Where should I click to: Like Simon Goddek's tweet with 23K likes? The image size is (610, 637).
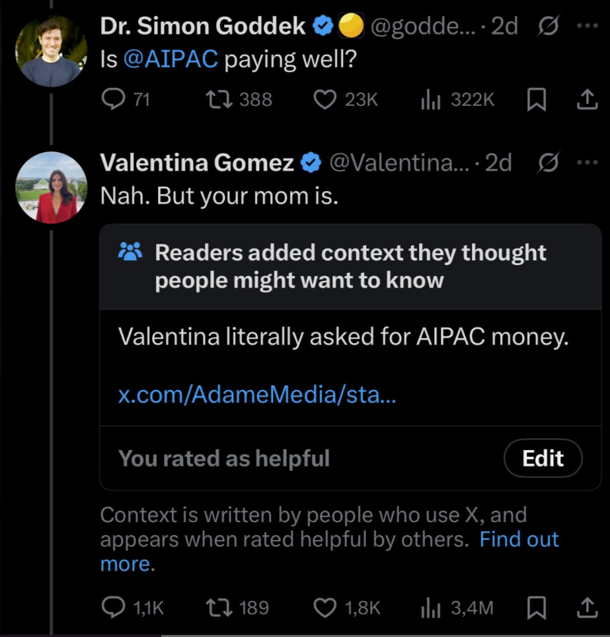click(323, 100)
